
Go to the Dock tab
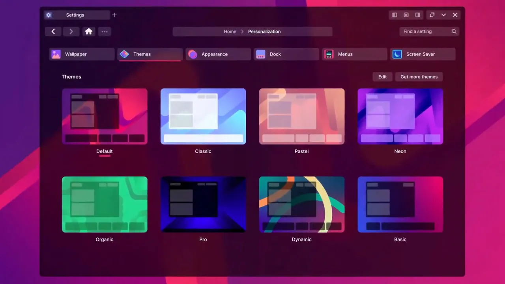coord(286,54)
